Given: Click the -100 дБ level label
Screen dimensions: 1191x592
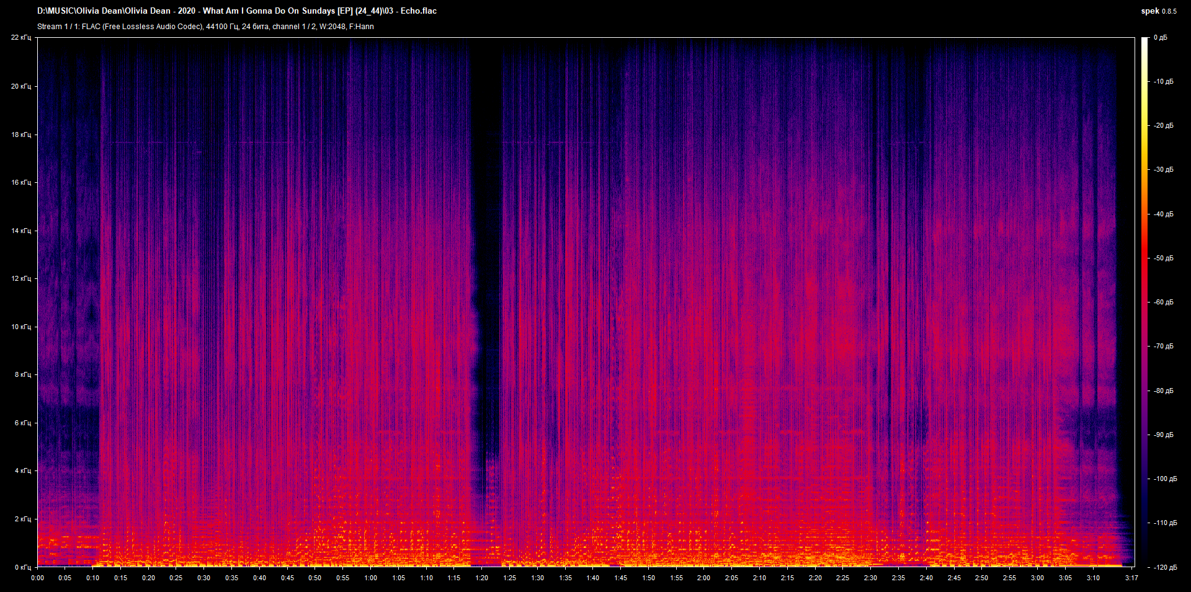Looking at the screenshot, I should click(1165, 479).
